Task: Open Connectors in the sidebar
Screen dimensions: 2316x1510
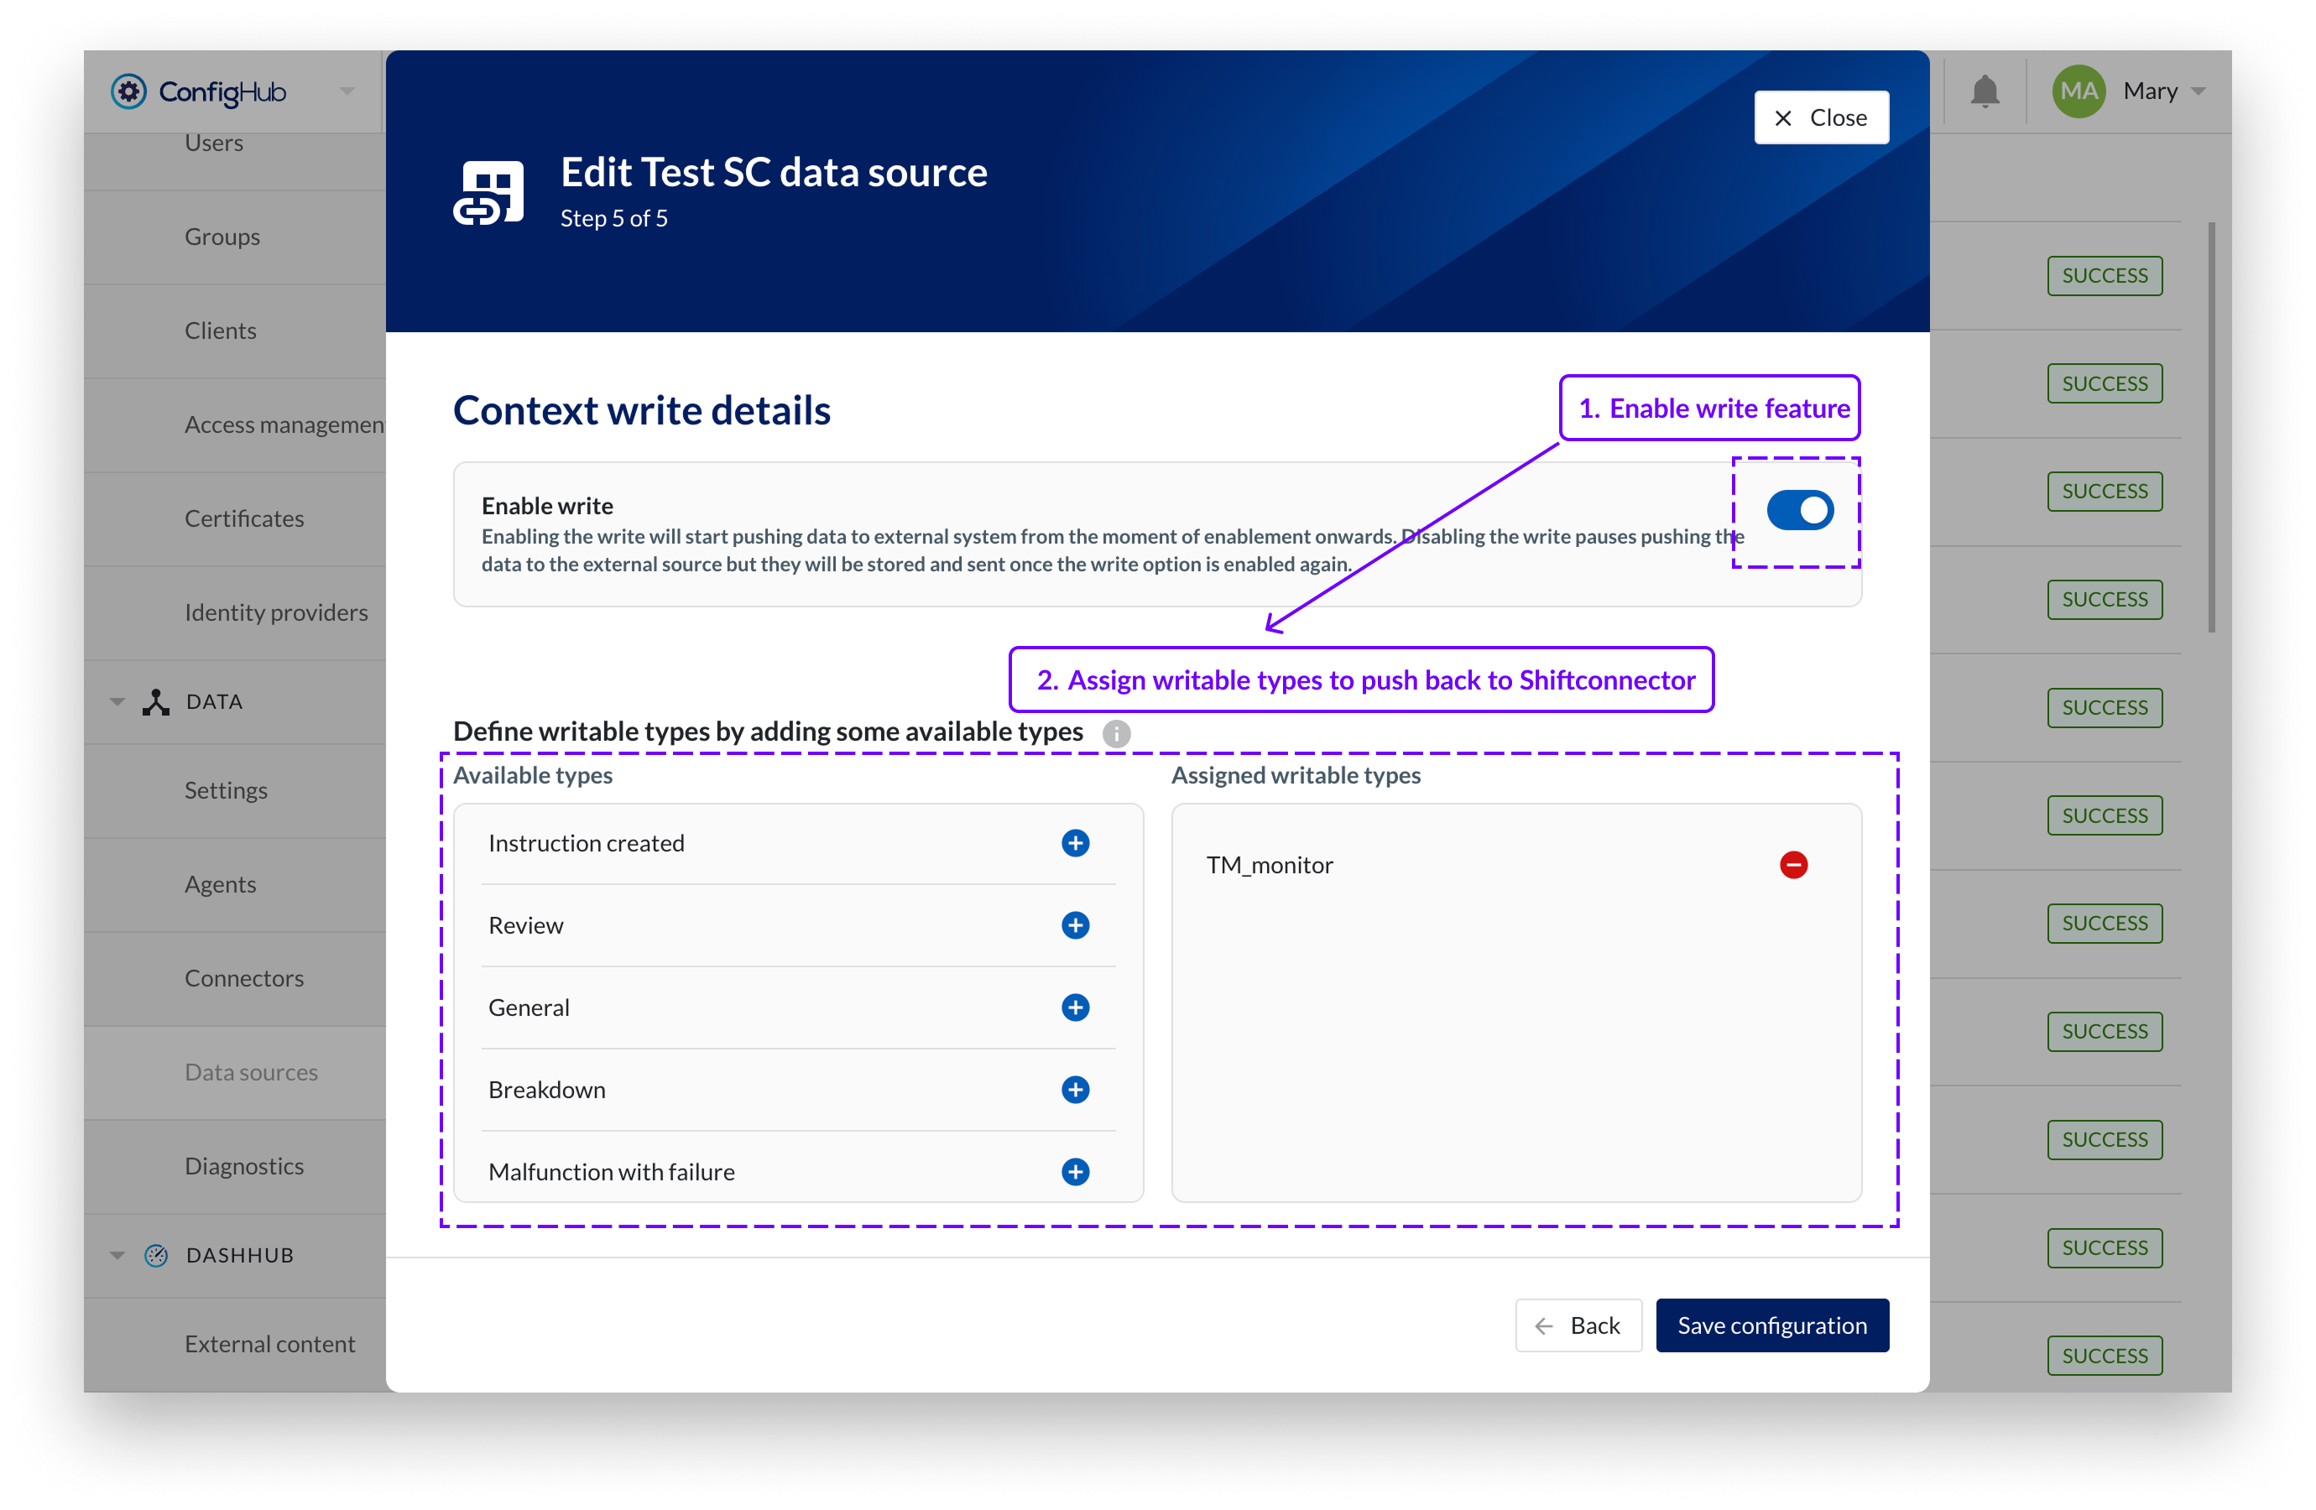Action: click(244, 978)
